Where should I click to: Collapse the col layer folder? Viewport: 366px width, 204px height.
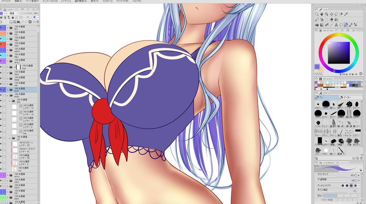tap(9, 138)
